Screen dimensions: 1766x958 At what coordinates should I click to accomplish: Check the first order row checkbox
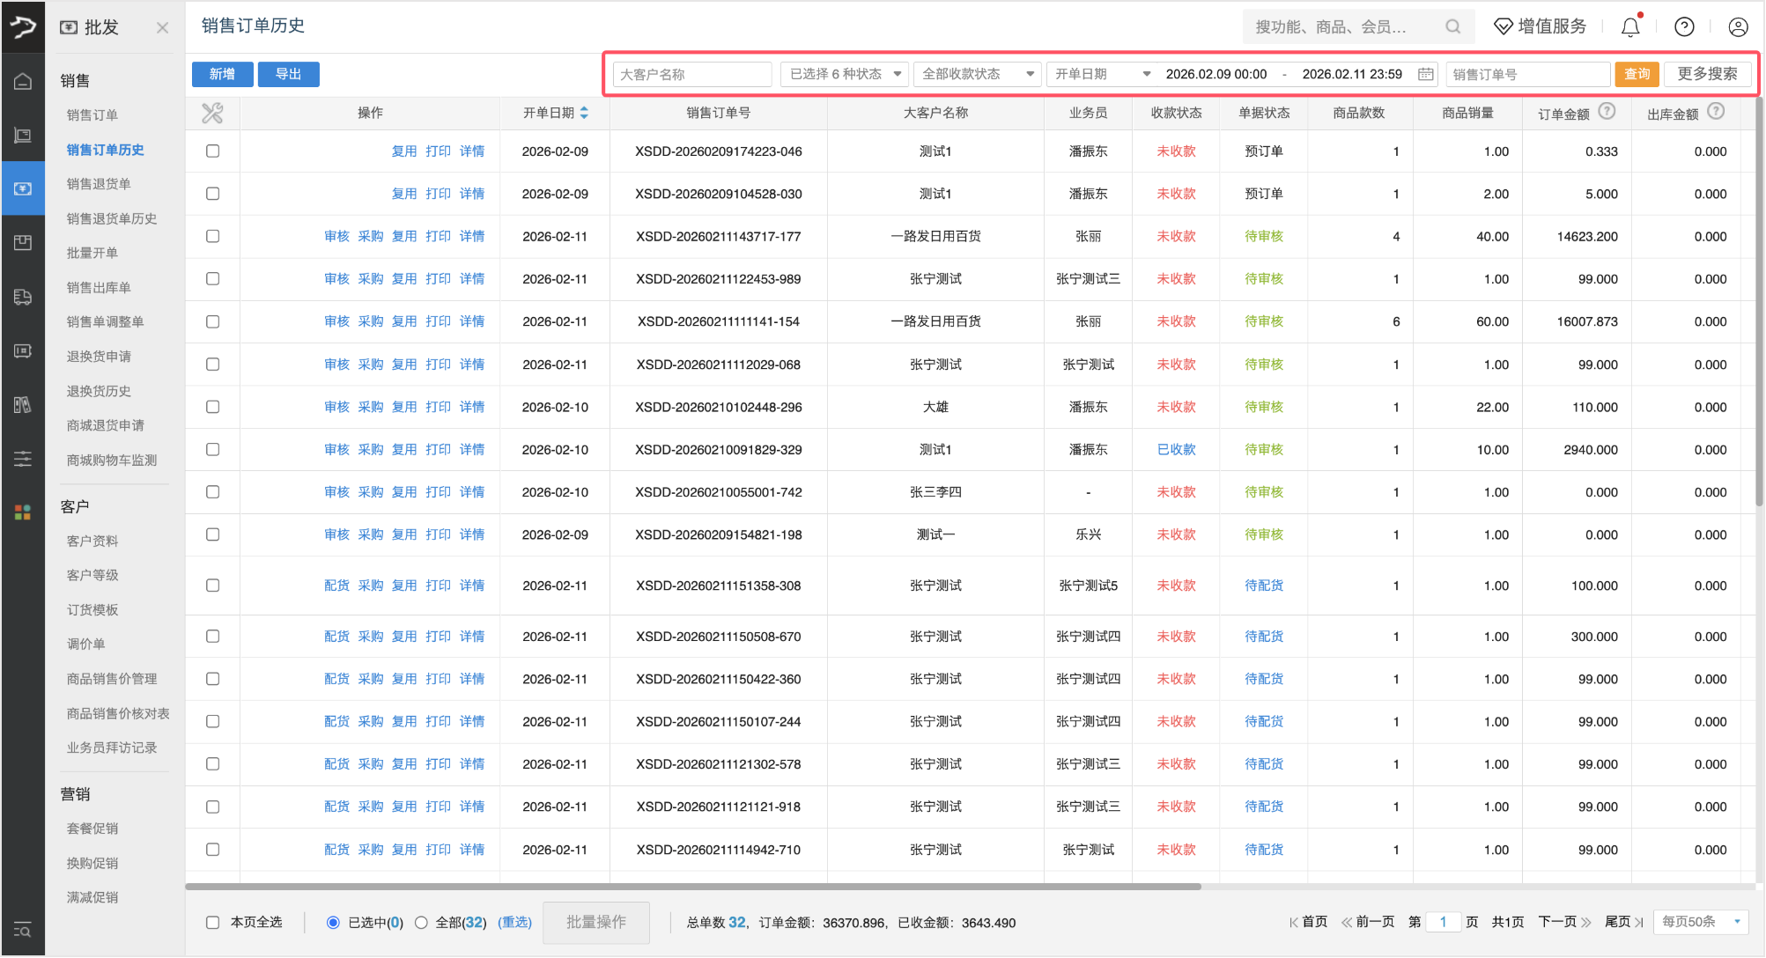(212, 151)
